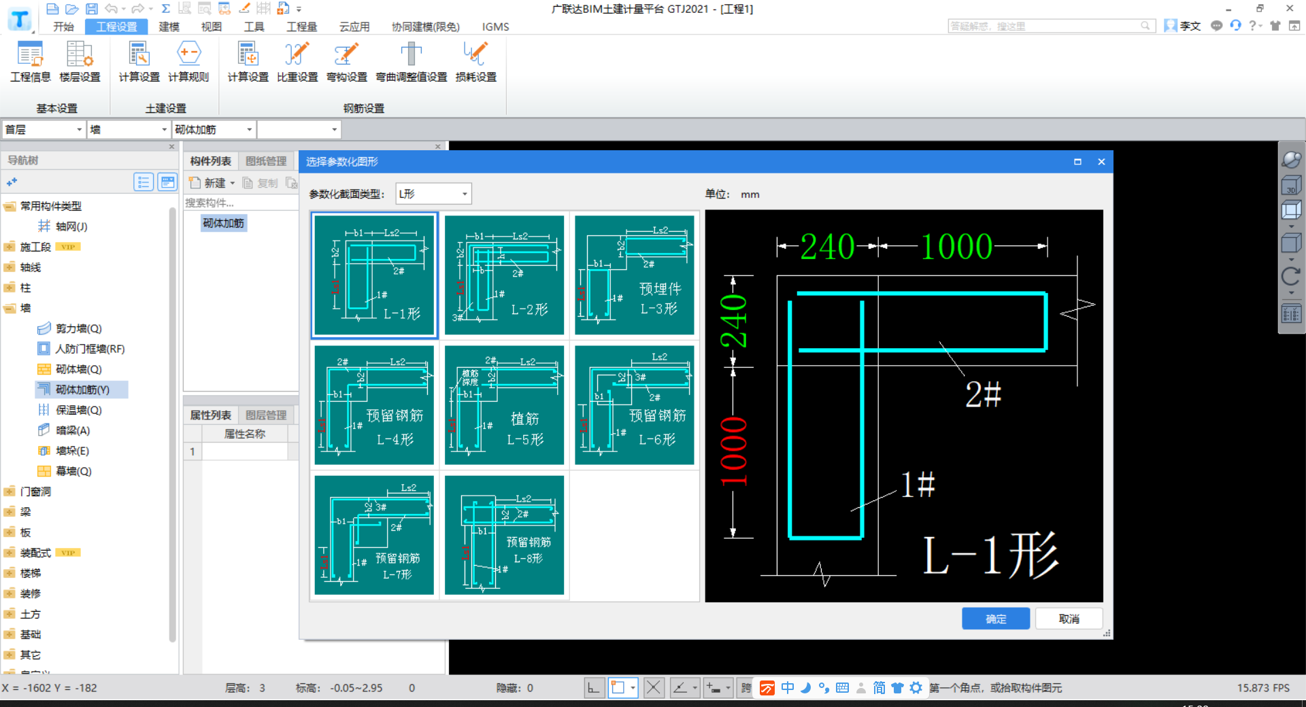Choose the L-1形 section thumbnail
This screenshot has width=1306, height=707.
pyautogui.click(x=374, y=275)
